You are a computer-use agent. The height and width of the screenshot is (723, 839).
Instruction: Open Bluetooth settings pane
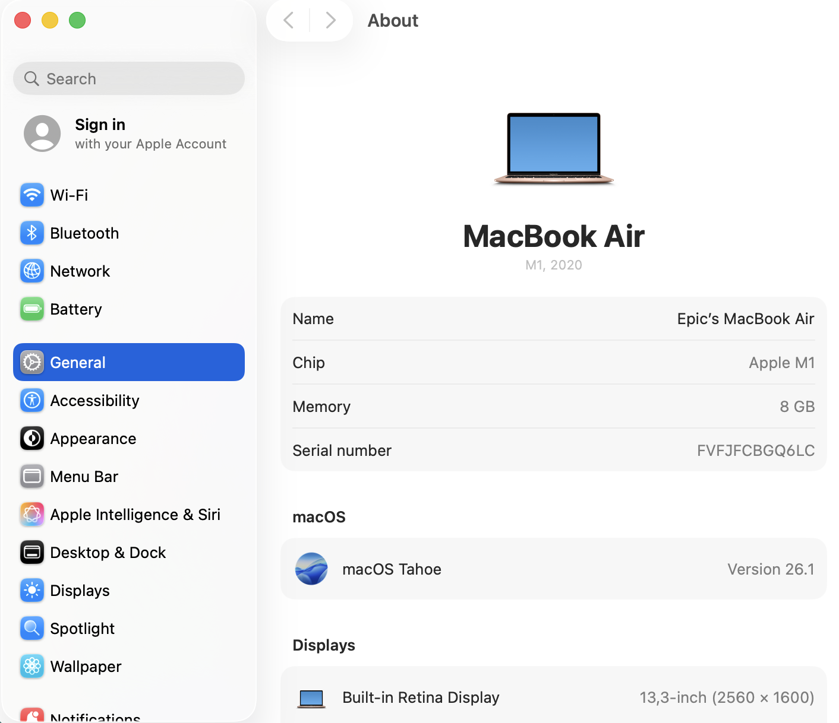(129, 233)
